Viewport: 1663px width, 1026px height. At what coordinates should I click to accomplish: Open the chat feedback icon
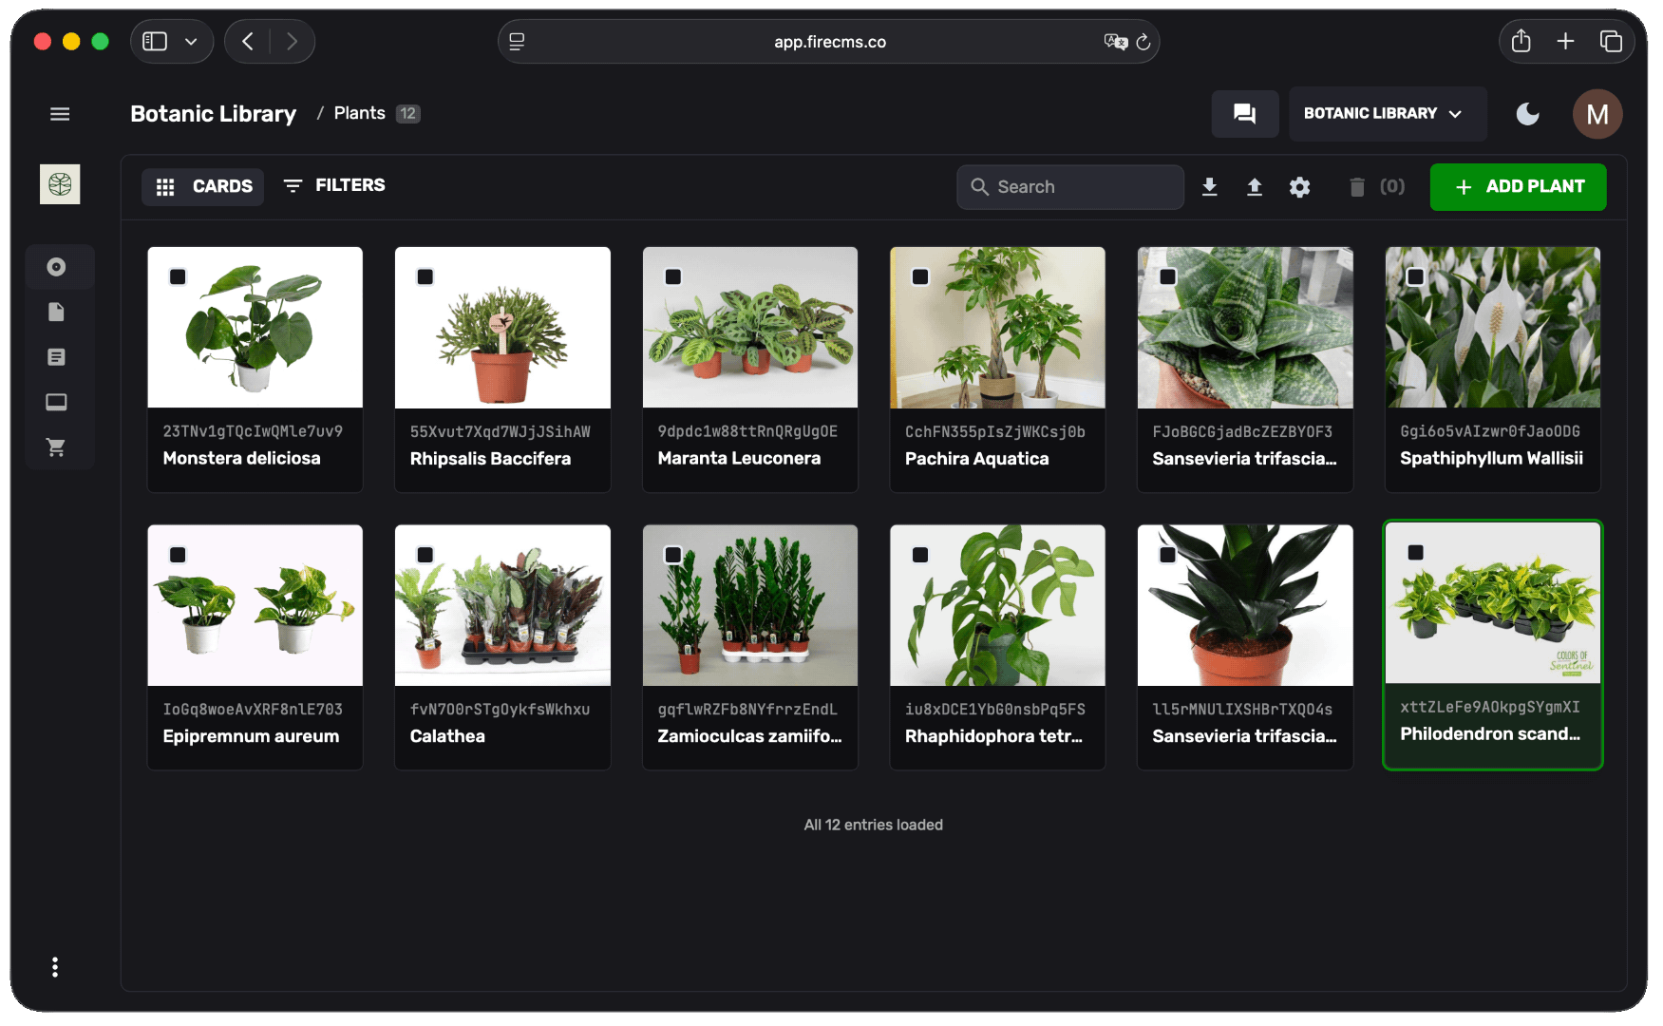(1244, 114)
